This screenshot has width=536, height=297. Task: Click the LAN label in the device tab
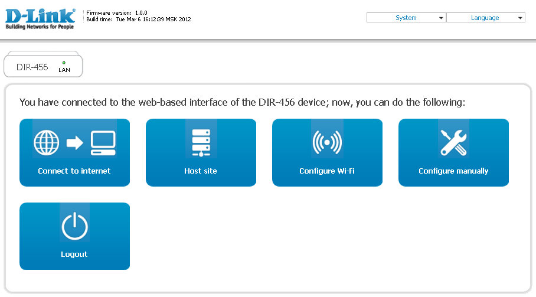64,70
